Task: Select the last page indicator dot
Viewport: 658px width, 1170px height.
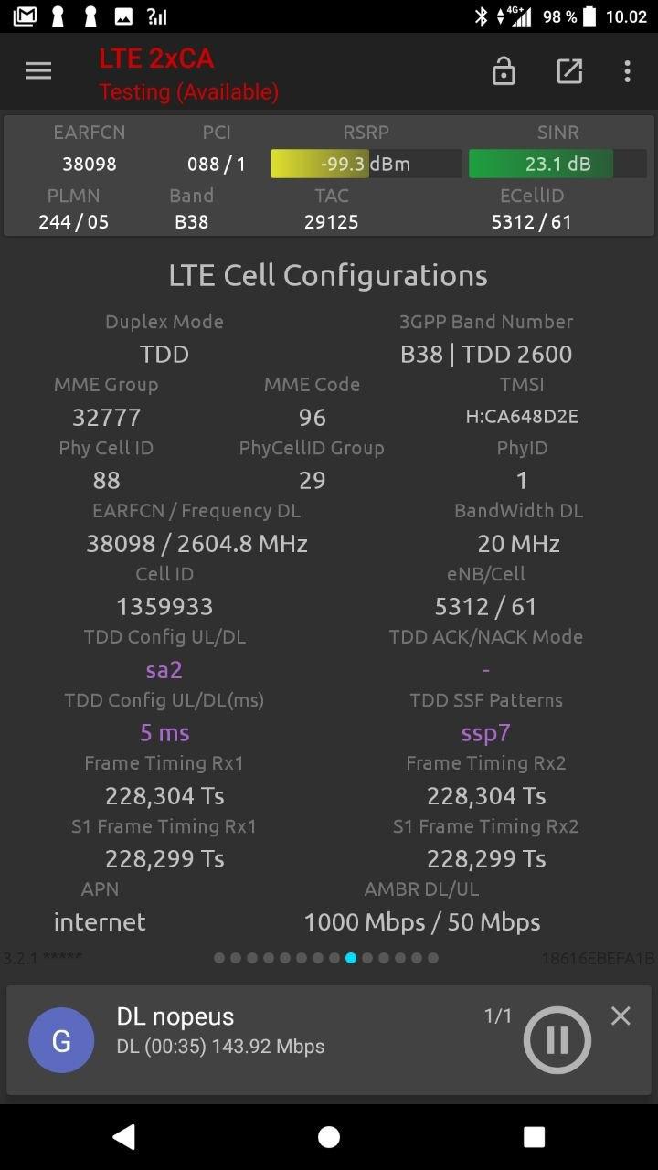Action: pyautogui.click(x=433, y=958)
